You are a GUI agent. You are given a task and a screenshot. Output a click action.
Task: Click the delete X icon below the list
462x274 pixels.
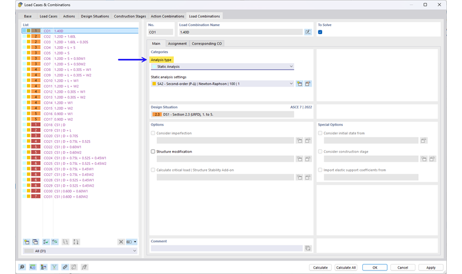point(121,242)
